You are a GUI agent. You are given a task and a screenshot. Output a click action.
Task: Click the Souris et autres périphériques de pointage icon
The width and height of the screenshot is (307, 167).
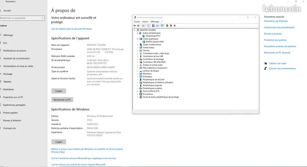[141, 97]
